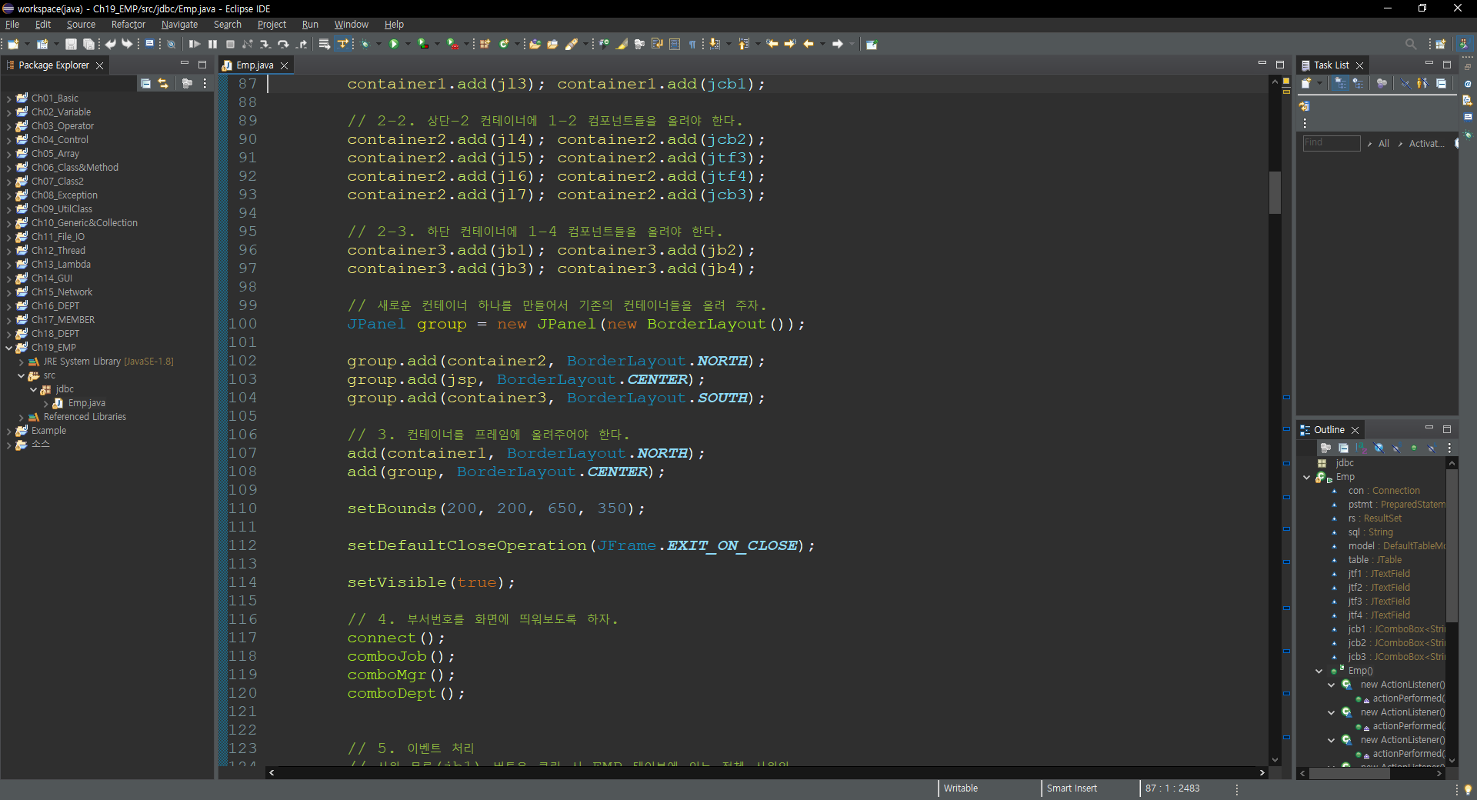Click the Forward navigation arrow
This screenshot has height=800, width=1477.
(838, 45)
